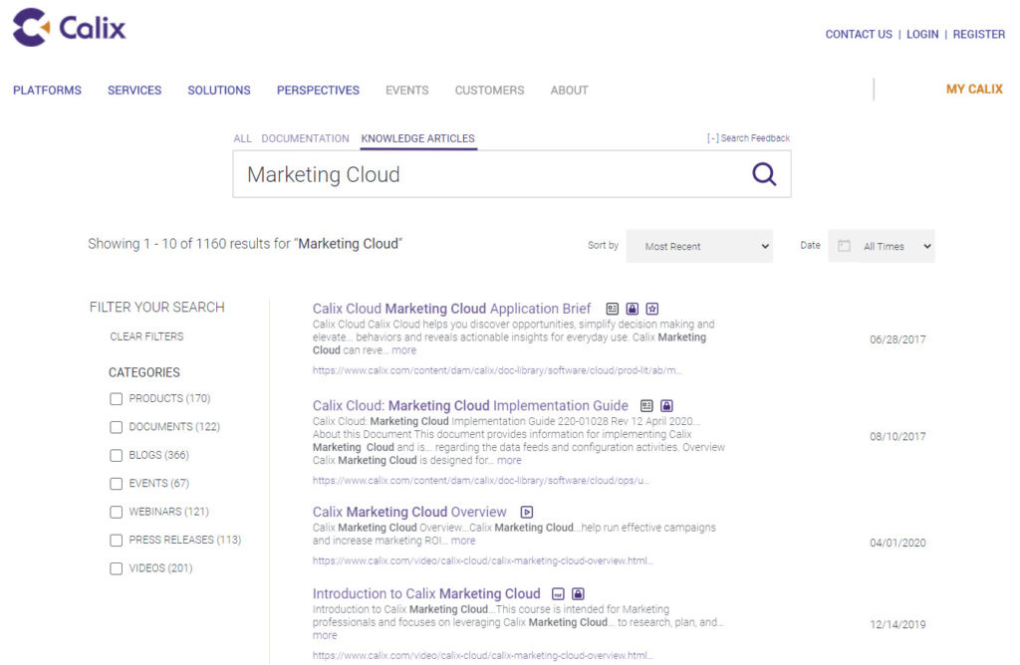The height and width of the screenshot is (665, 1020).
Task: Check the Documents (122) category filter
Action: (x=116, y=427)
